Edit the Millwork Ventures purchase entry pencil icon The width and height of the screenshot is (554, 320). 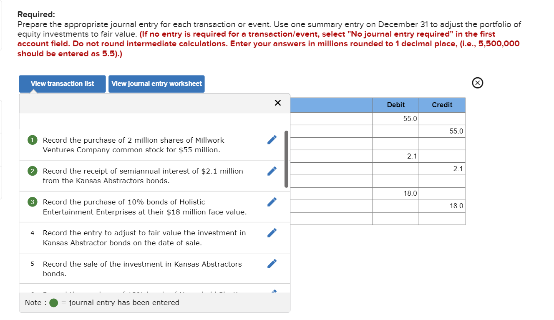coord(272,140)
